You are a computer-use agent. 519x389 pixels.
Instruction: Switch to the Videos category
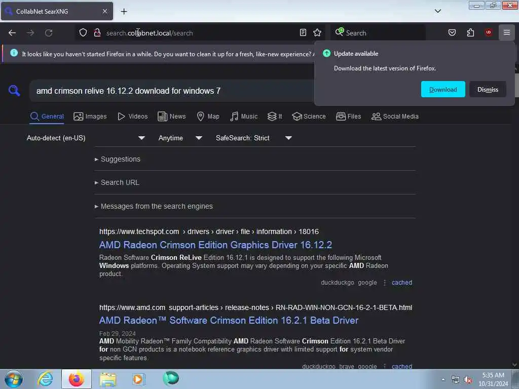click(133, 116)
